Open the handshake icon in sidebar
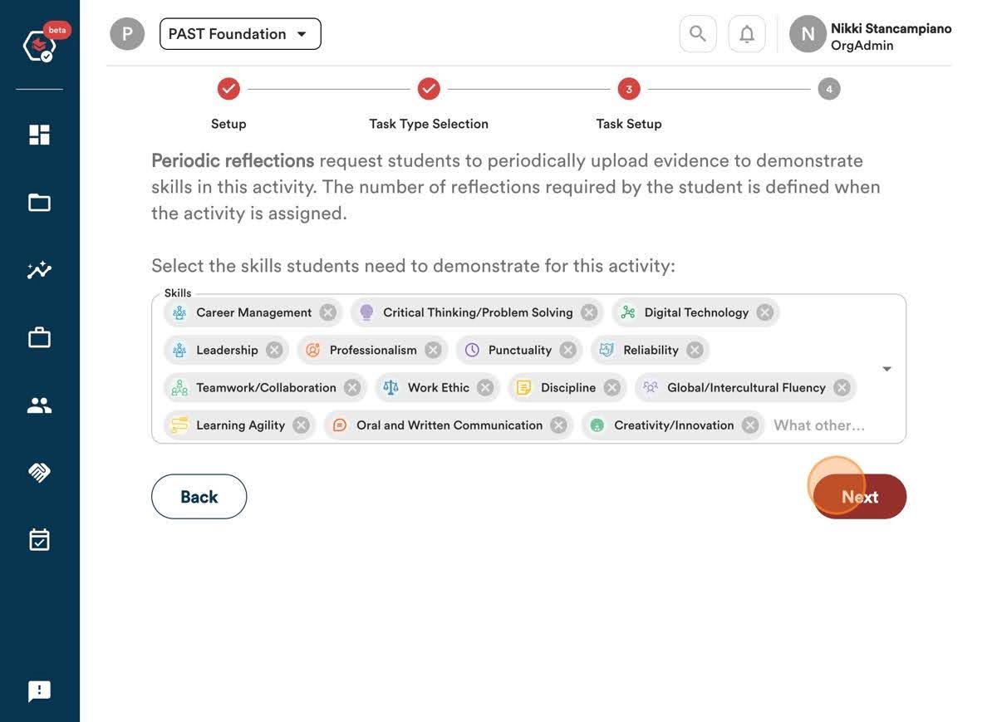This screenshot has width=997, height=722. click(39, 472)
